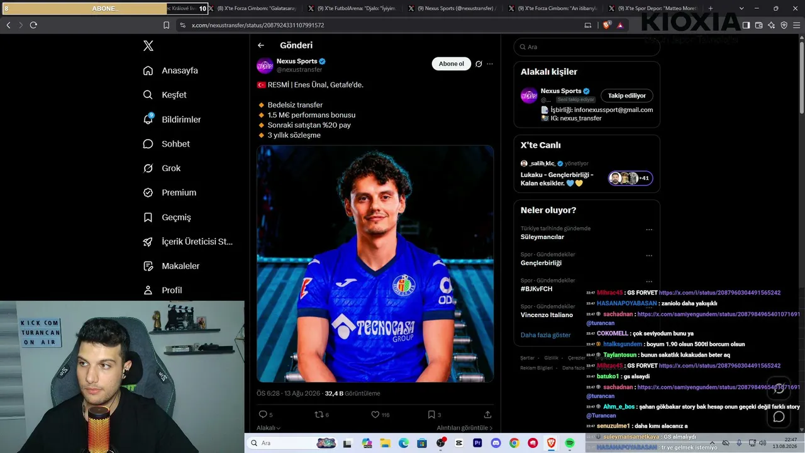Open the Süleymancılar trending topic
Viewport: 805px width, 453px height.
[542, 237]
